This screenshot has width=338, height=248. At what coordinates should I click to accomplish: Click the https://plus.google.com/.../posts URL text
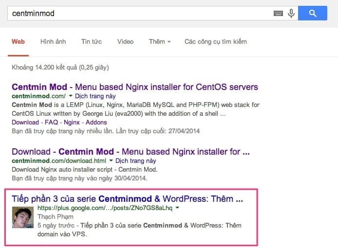[105, 208]
